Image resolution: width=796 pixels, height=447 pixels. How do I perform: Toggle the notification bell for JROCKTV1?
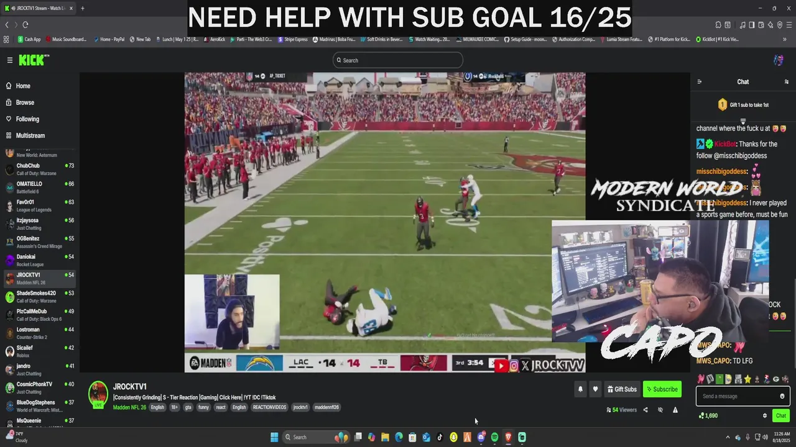coord(580,389)
